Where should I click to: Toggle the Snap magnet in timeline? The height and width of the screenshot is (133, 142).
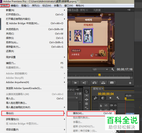pos(103,98)
